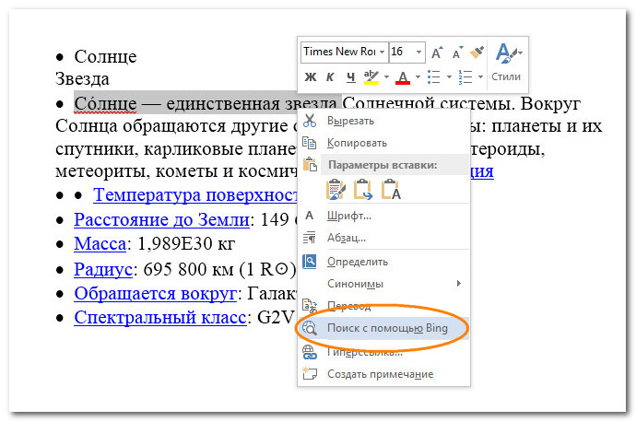The height and width of the screenshot is (422, 636).
Task: Click the copy pages icon
Action: click(310, 142)
